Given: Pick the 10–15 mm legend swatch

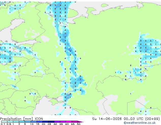Looking at the screenshot, I should (34, 122).
